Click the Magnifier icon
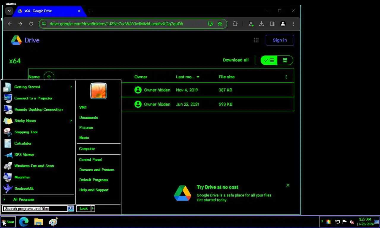Image resolution: width=380 pixels, height=228 pixels. click(8, 177)
